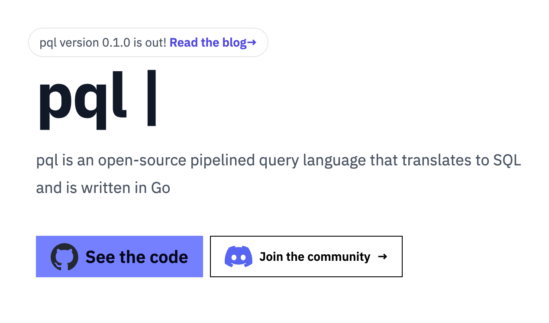Click the bordered Join the community box

(306, 256)
